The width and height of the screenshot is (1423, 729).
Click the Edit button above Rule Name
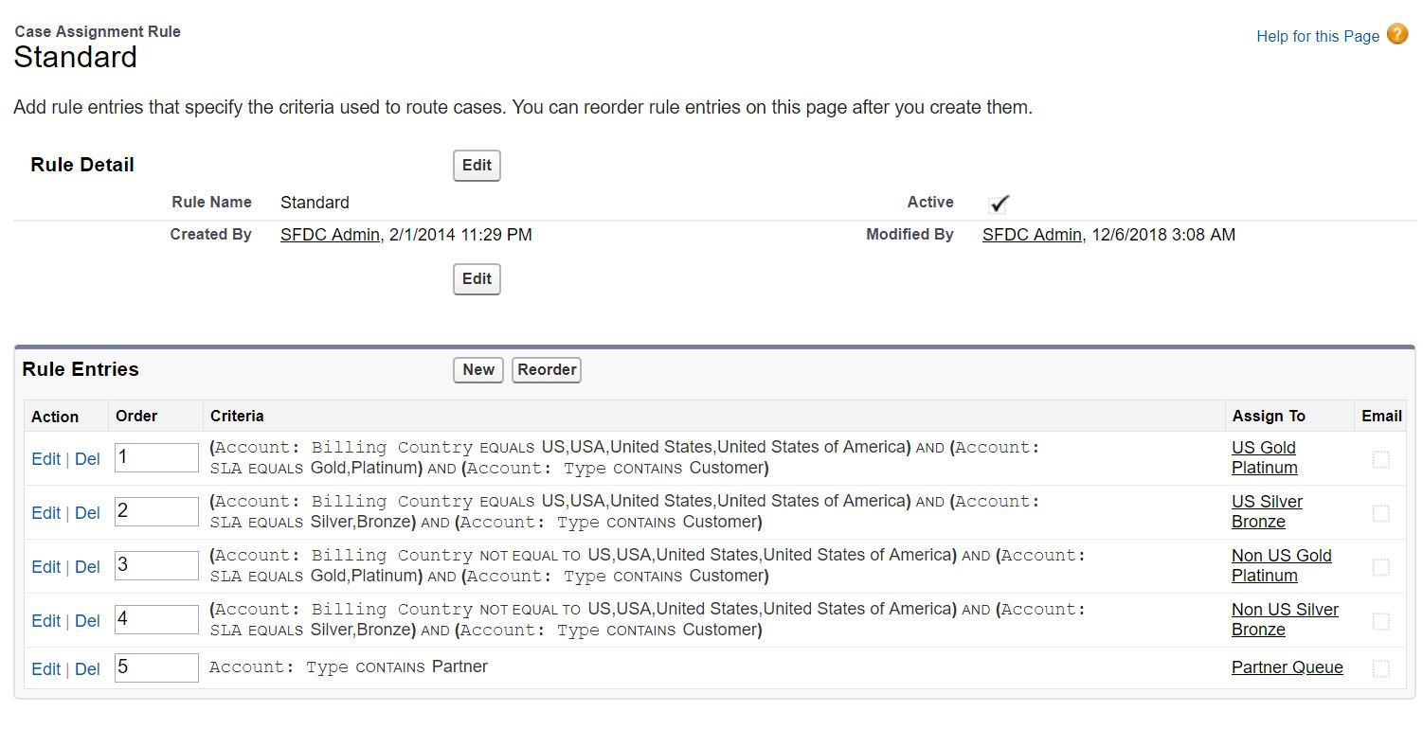tap(477, 166)
